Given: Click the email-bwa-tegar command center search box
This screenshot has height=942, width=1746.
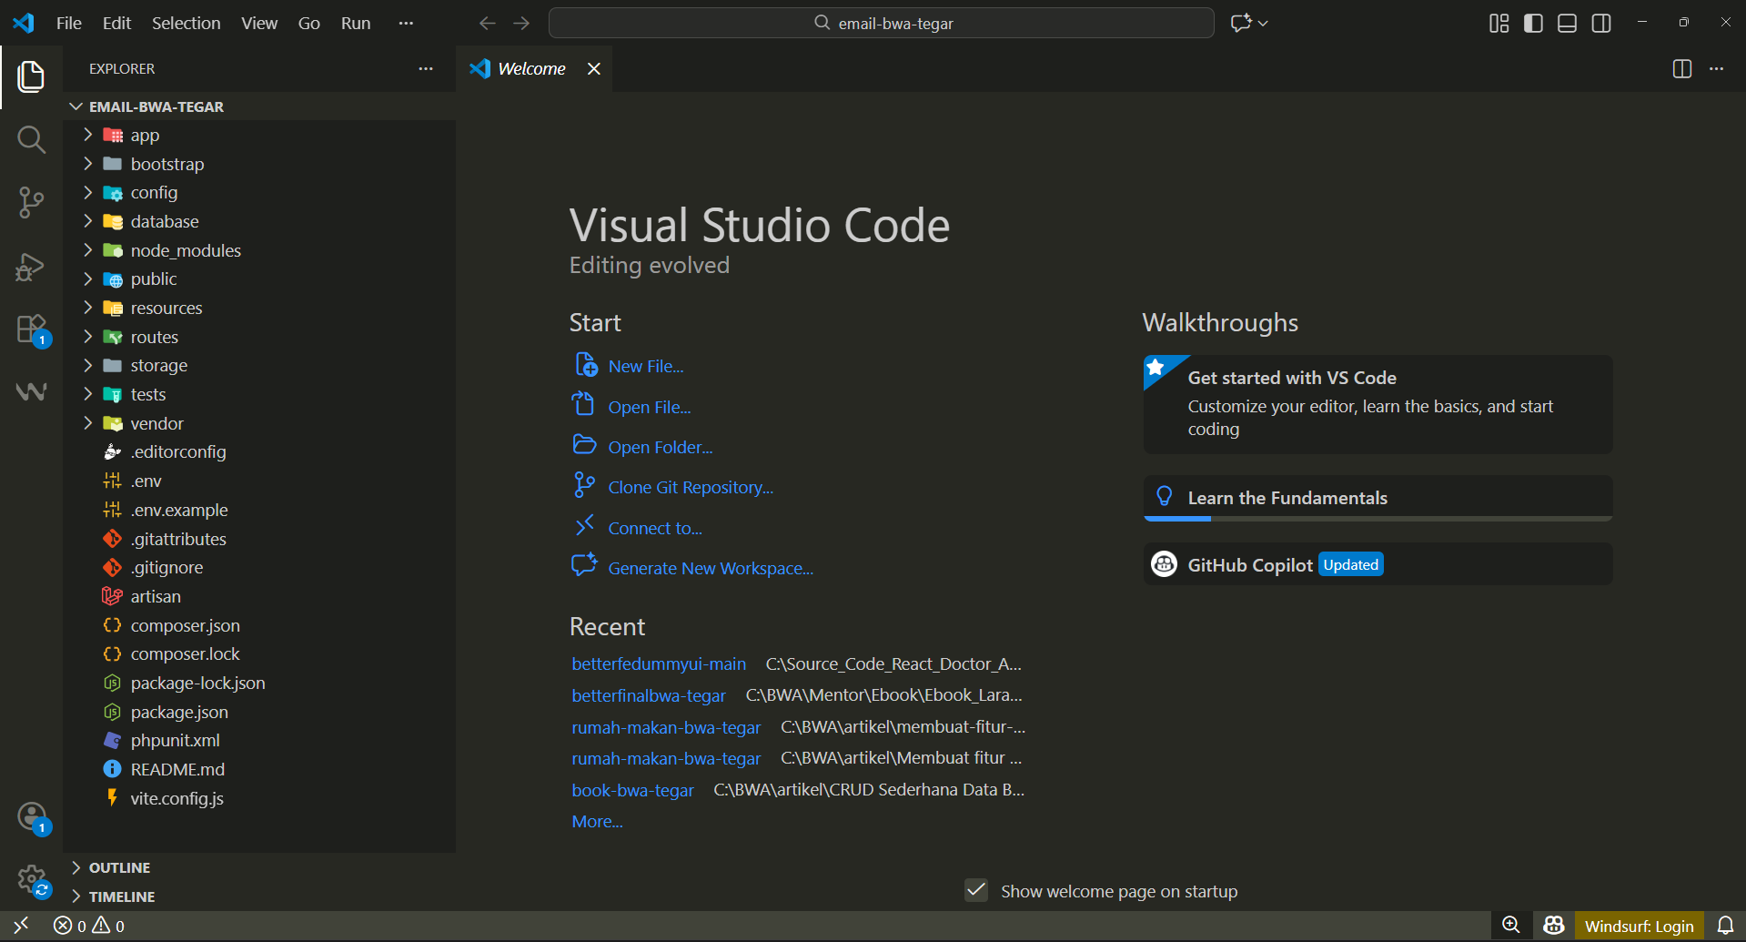Looking at the screenshot, I should click(881, 23).
